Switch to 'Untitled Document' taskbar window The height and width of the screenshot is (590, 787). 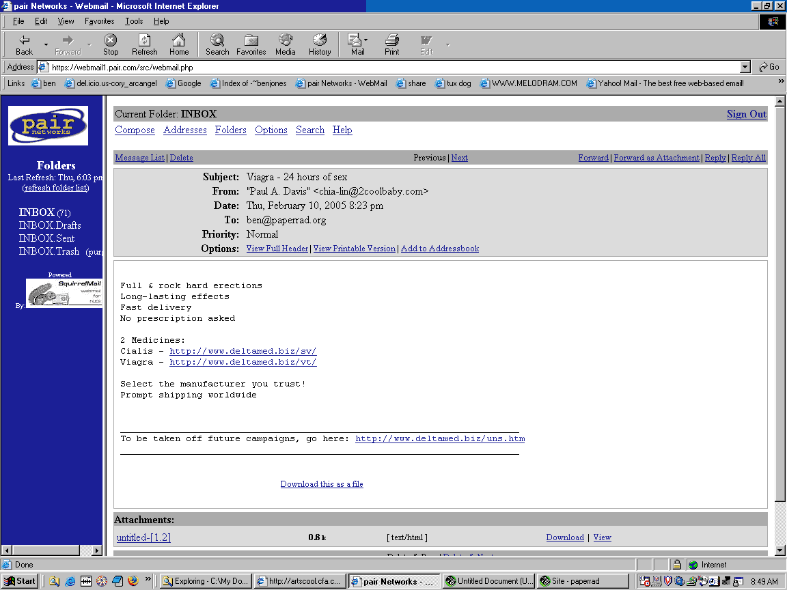point(489,581)
